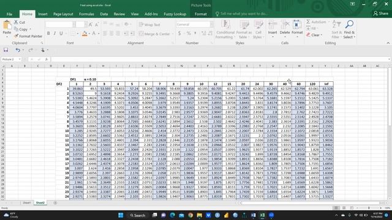Click Increase Font Size icon
392x220 pixels.
coord(91,24)
